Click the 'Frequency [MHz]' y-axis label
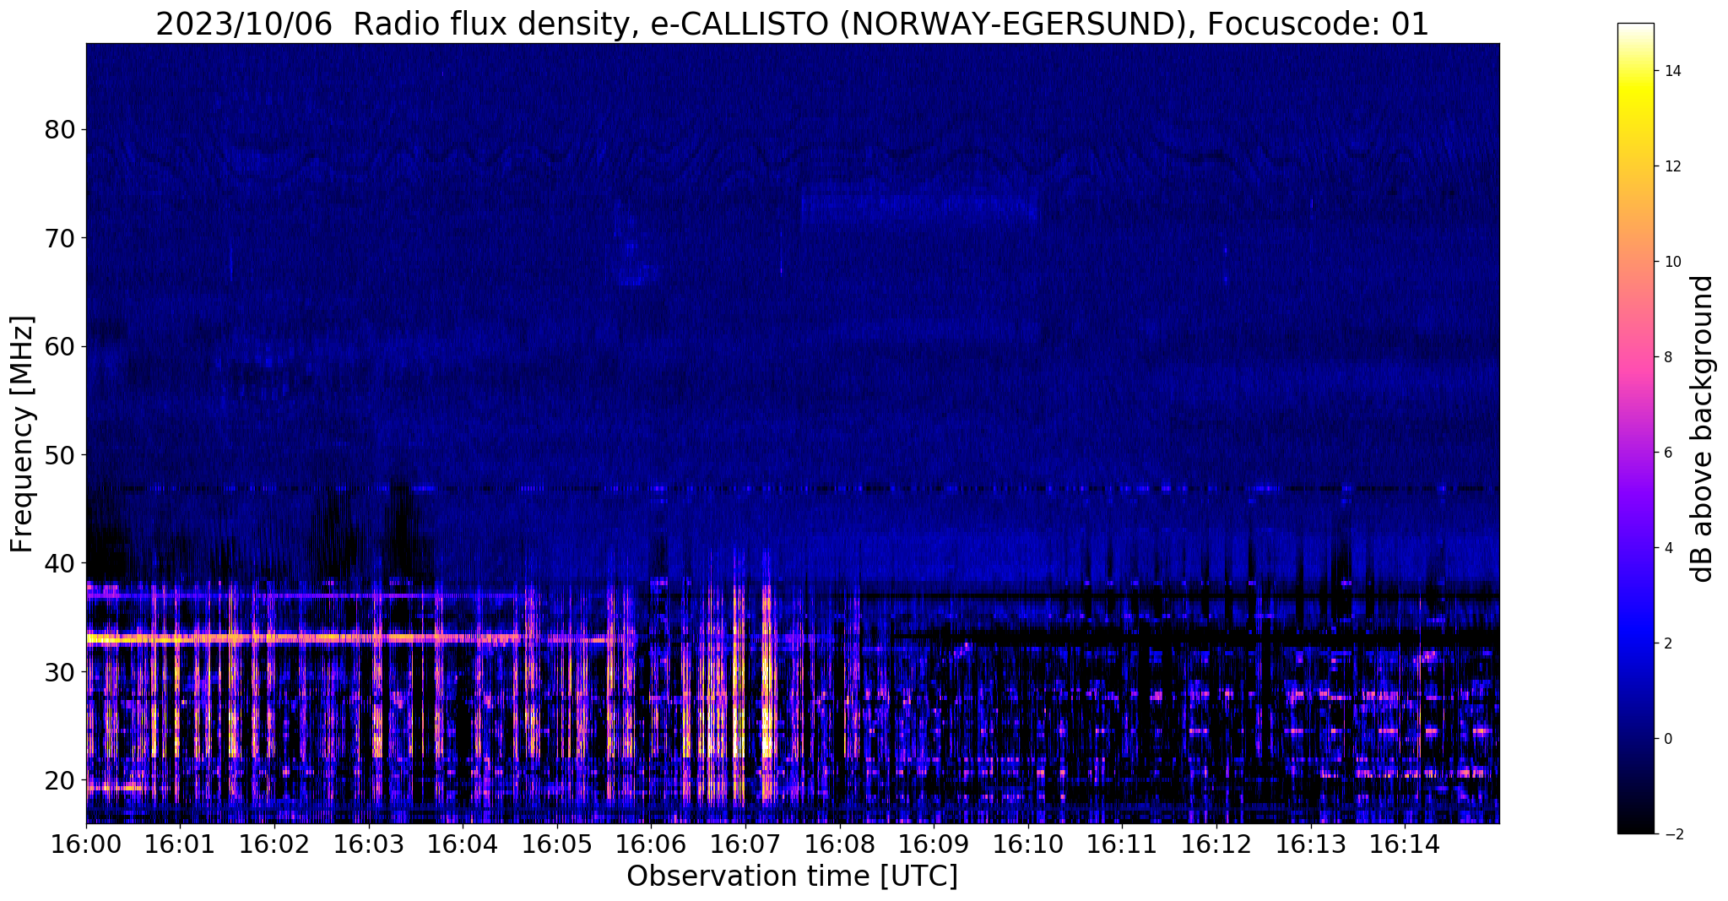This screenshot has height=901, width=1728. [22, 434]
